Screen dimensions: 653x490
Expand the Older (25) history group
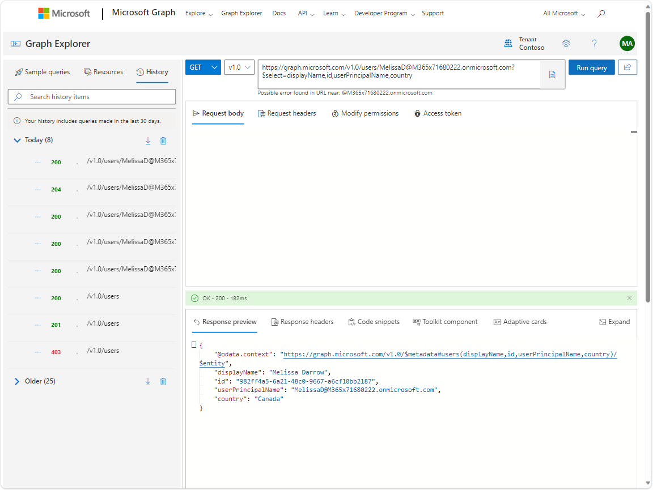tap(17, 381)
